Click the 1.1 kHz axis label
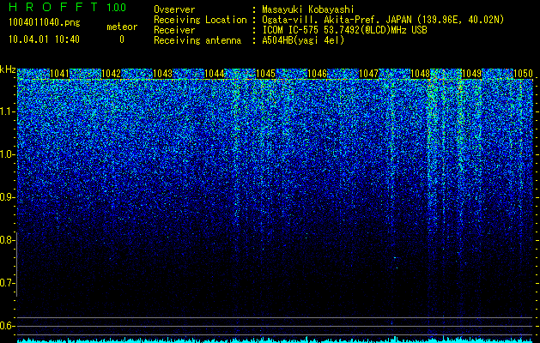This screenshot has height=343, width=540. 8,111
